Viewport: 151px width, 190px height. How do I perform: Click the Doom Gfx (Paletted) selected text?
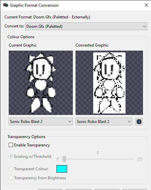[44, 26]
